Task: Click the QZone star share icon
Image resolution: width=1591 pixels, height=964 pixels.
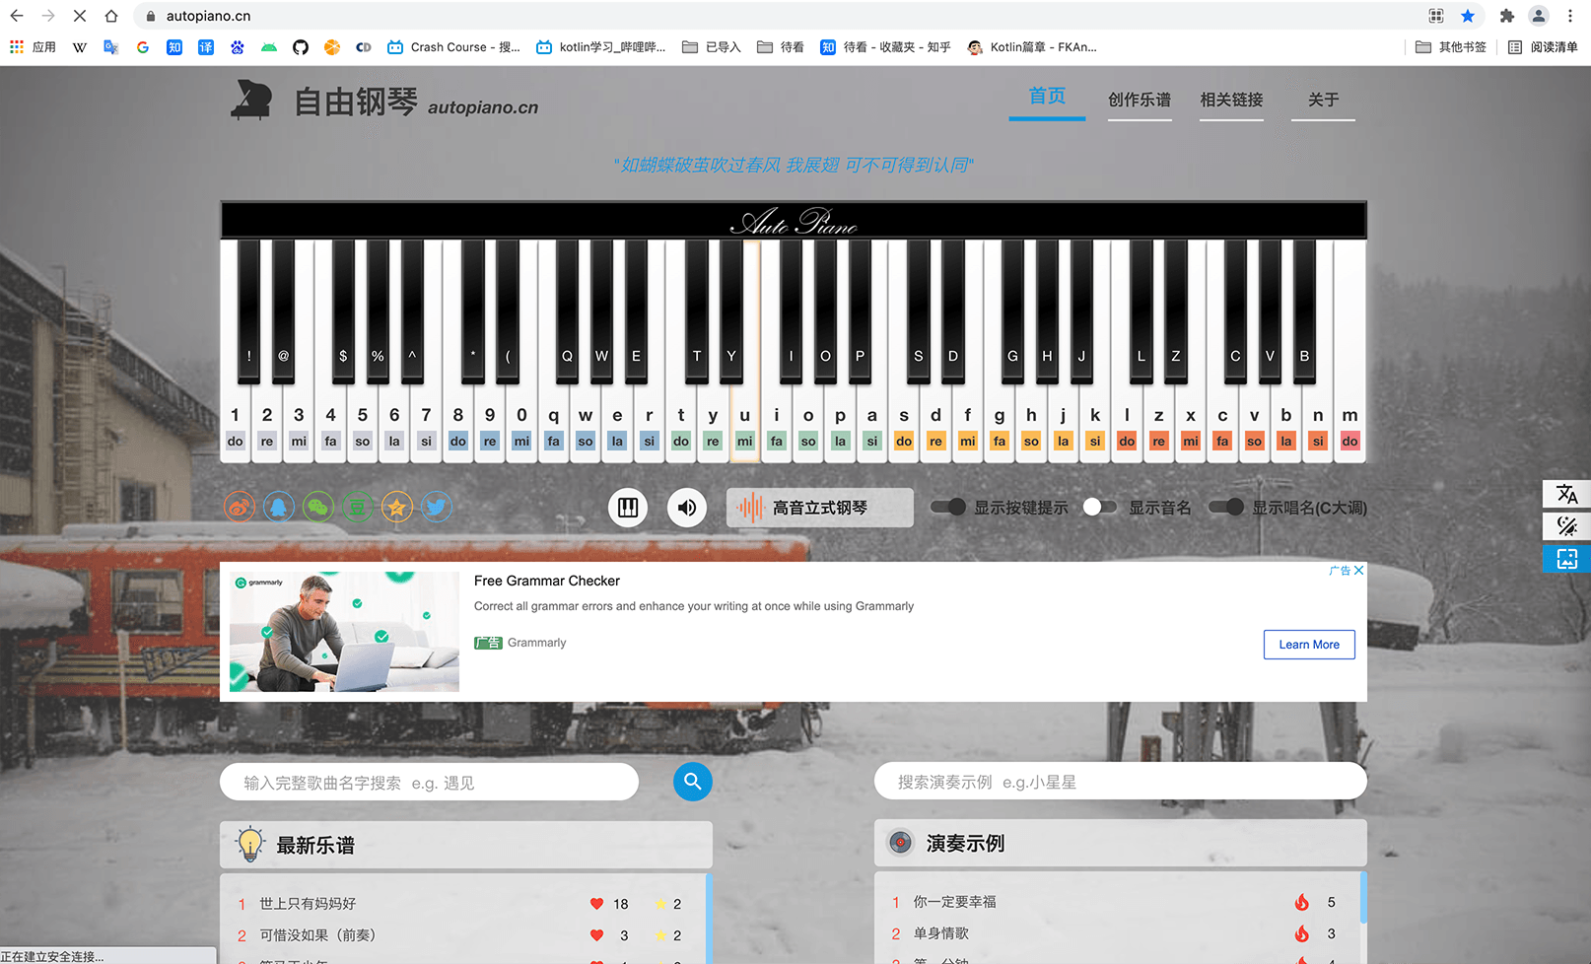Action: point(397,507)
